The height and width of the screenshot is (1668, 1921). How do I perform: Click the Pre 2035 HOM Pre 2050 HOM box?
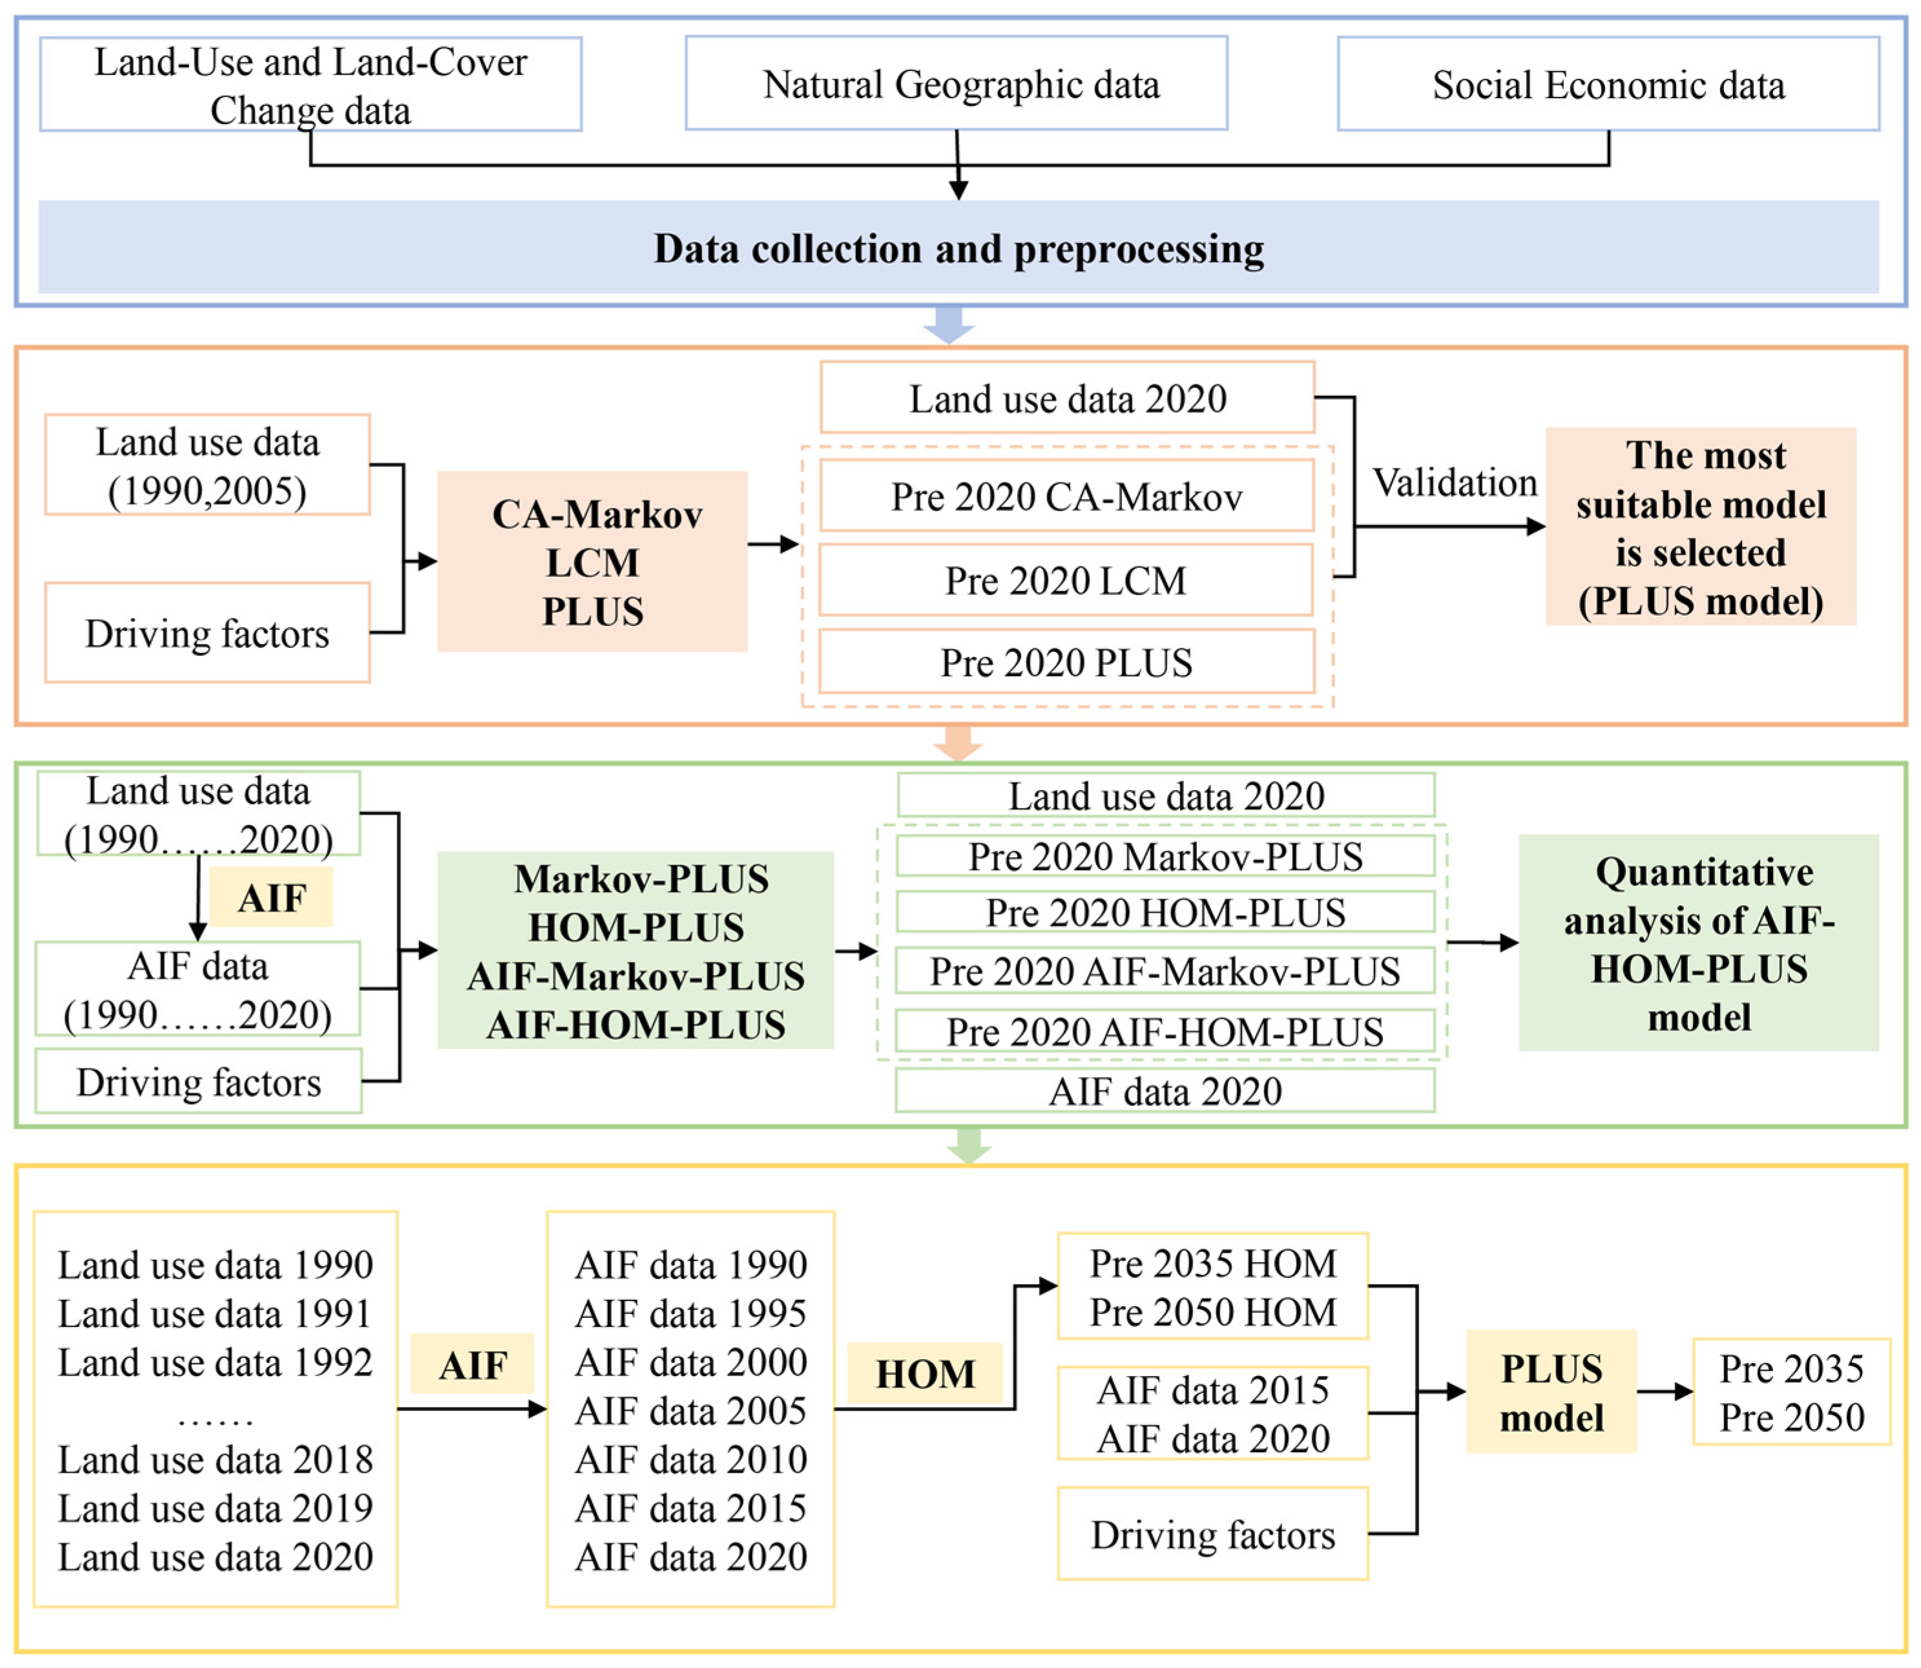[x=1212, y=1287]
